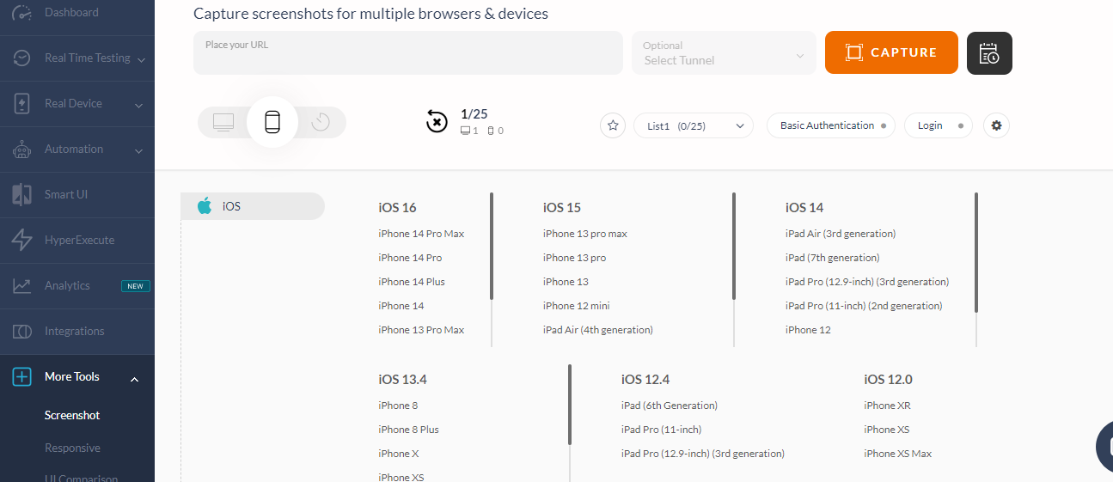Image resolution: width=1113 pixels, height=482 pixels.
Task: Select the mobile devices view
Action: click(272, 122)
